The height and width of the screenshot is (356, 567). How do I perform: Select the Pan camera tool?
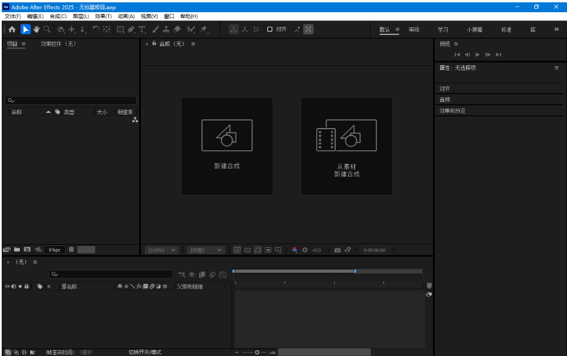(72, 30)
